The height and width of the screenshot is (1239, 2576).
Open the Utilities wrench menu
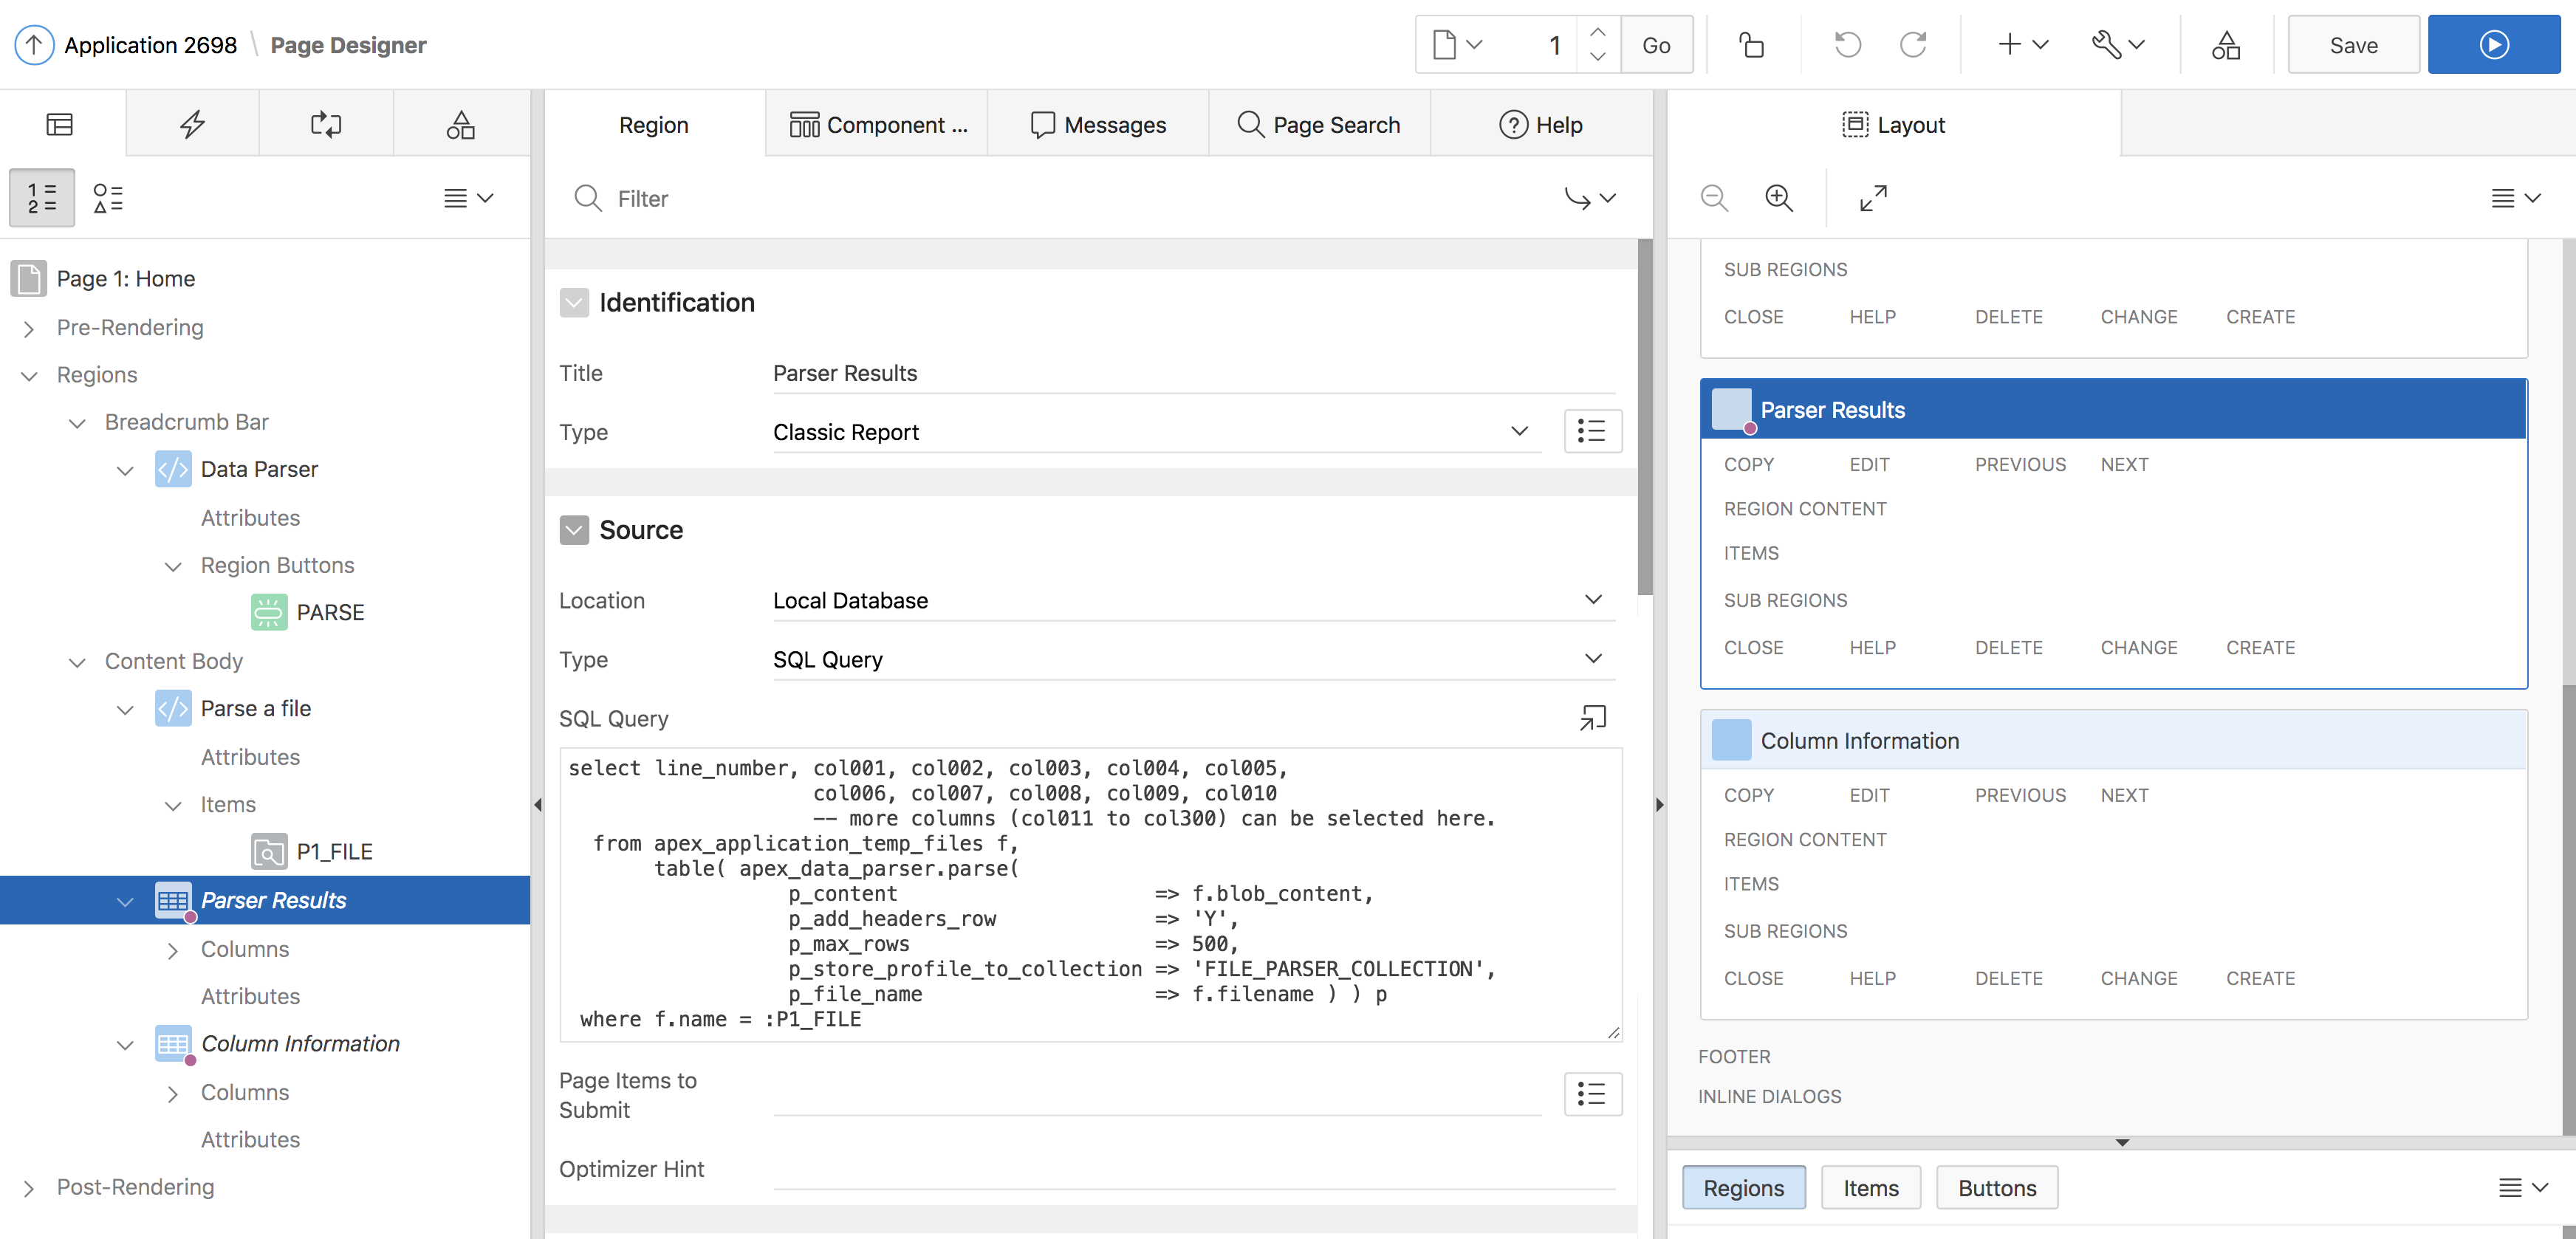click(2118, 45)
